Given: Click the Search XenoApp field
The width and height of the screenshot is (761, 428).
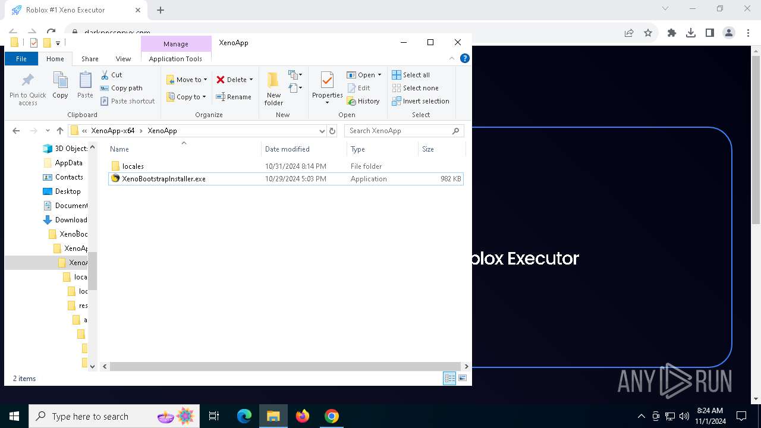Looking at the screenshot, I should click(x=405, y=131).
